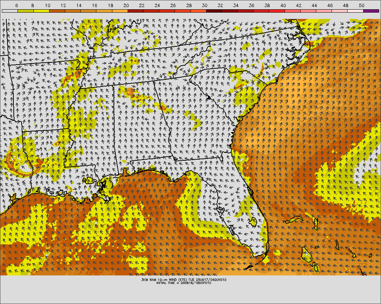381x304 pixels.
Task: Click the legend label "6"
Action: [x=16, y=5]
